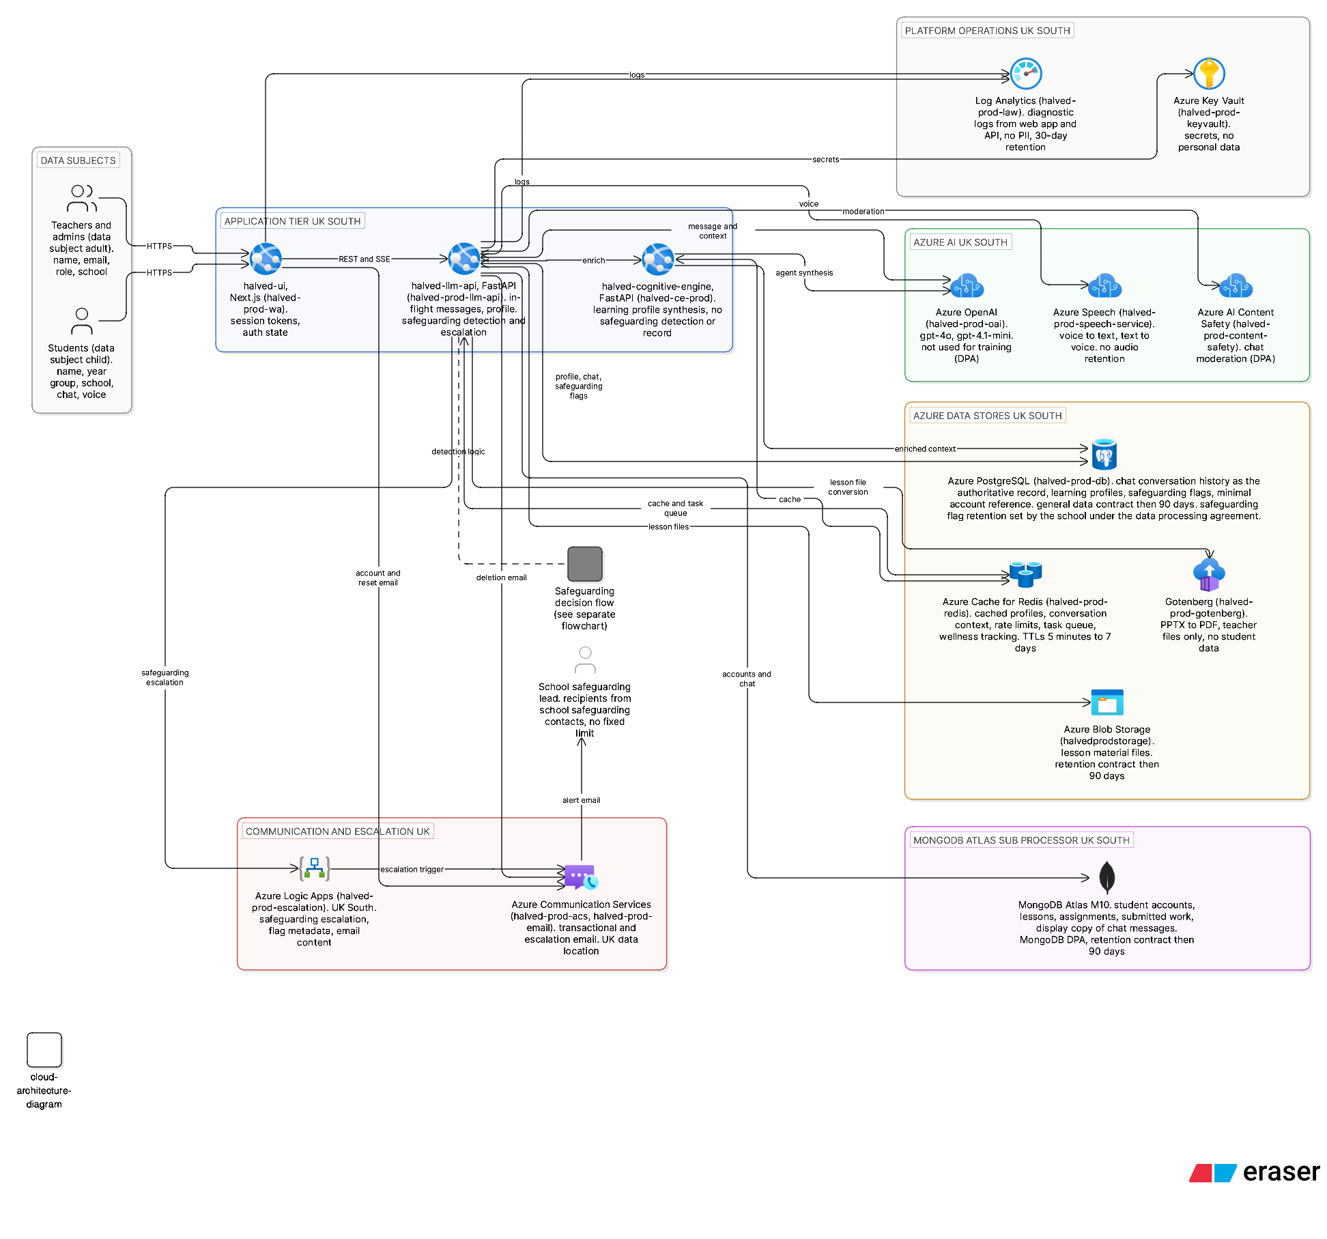The width and height of the screenshot is (1327, 1239).
Task: Click the MongoDB Atlas leaf icon
Action: (1107, 878)
